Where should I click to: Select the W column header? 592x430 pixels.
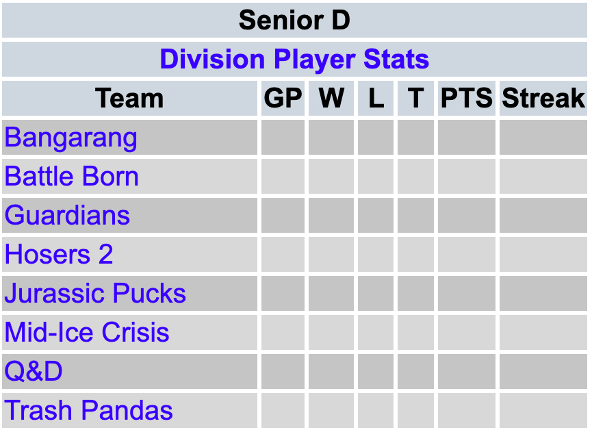pos(331,99)
